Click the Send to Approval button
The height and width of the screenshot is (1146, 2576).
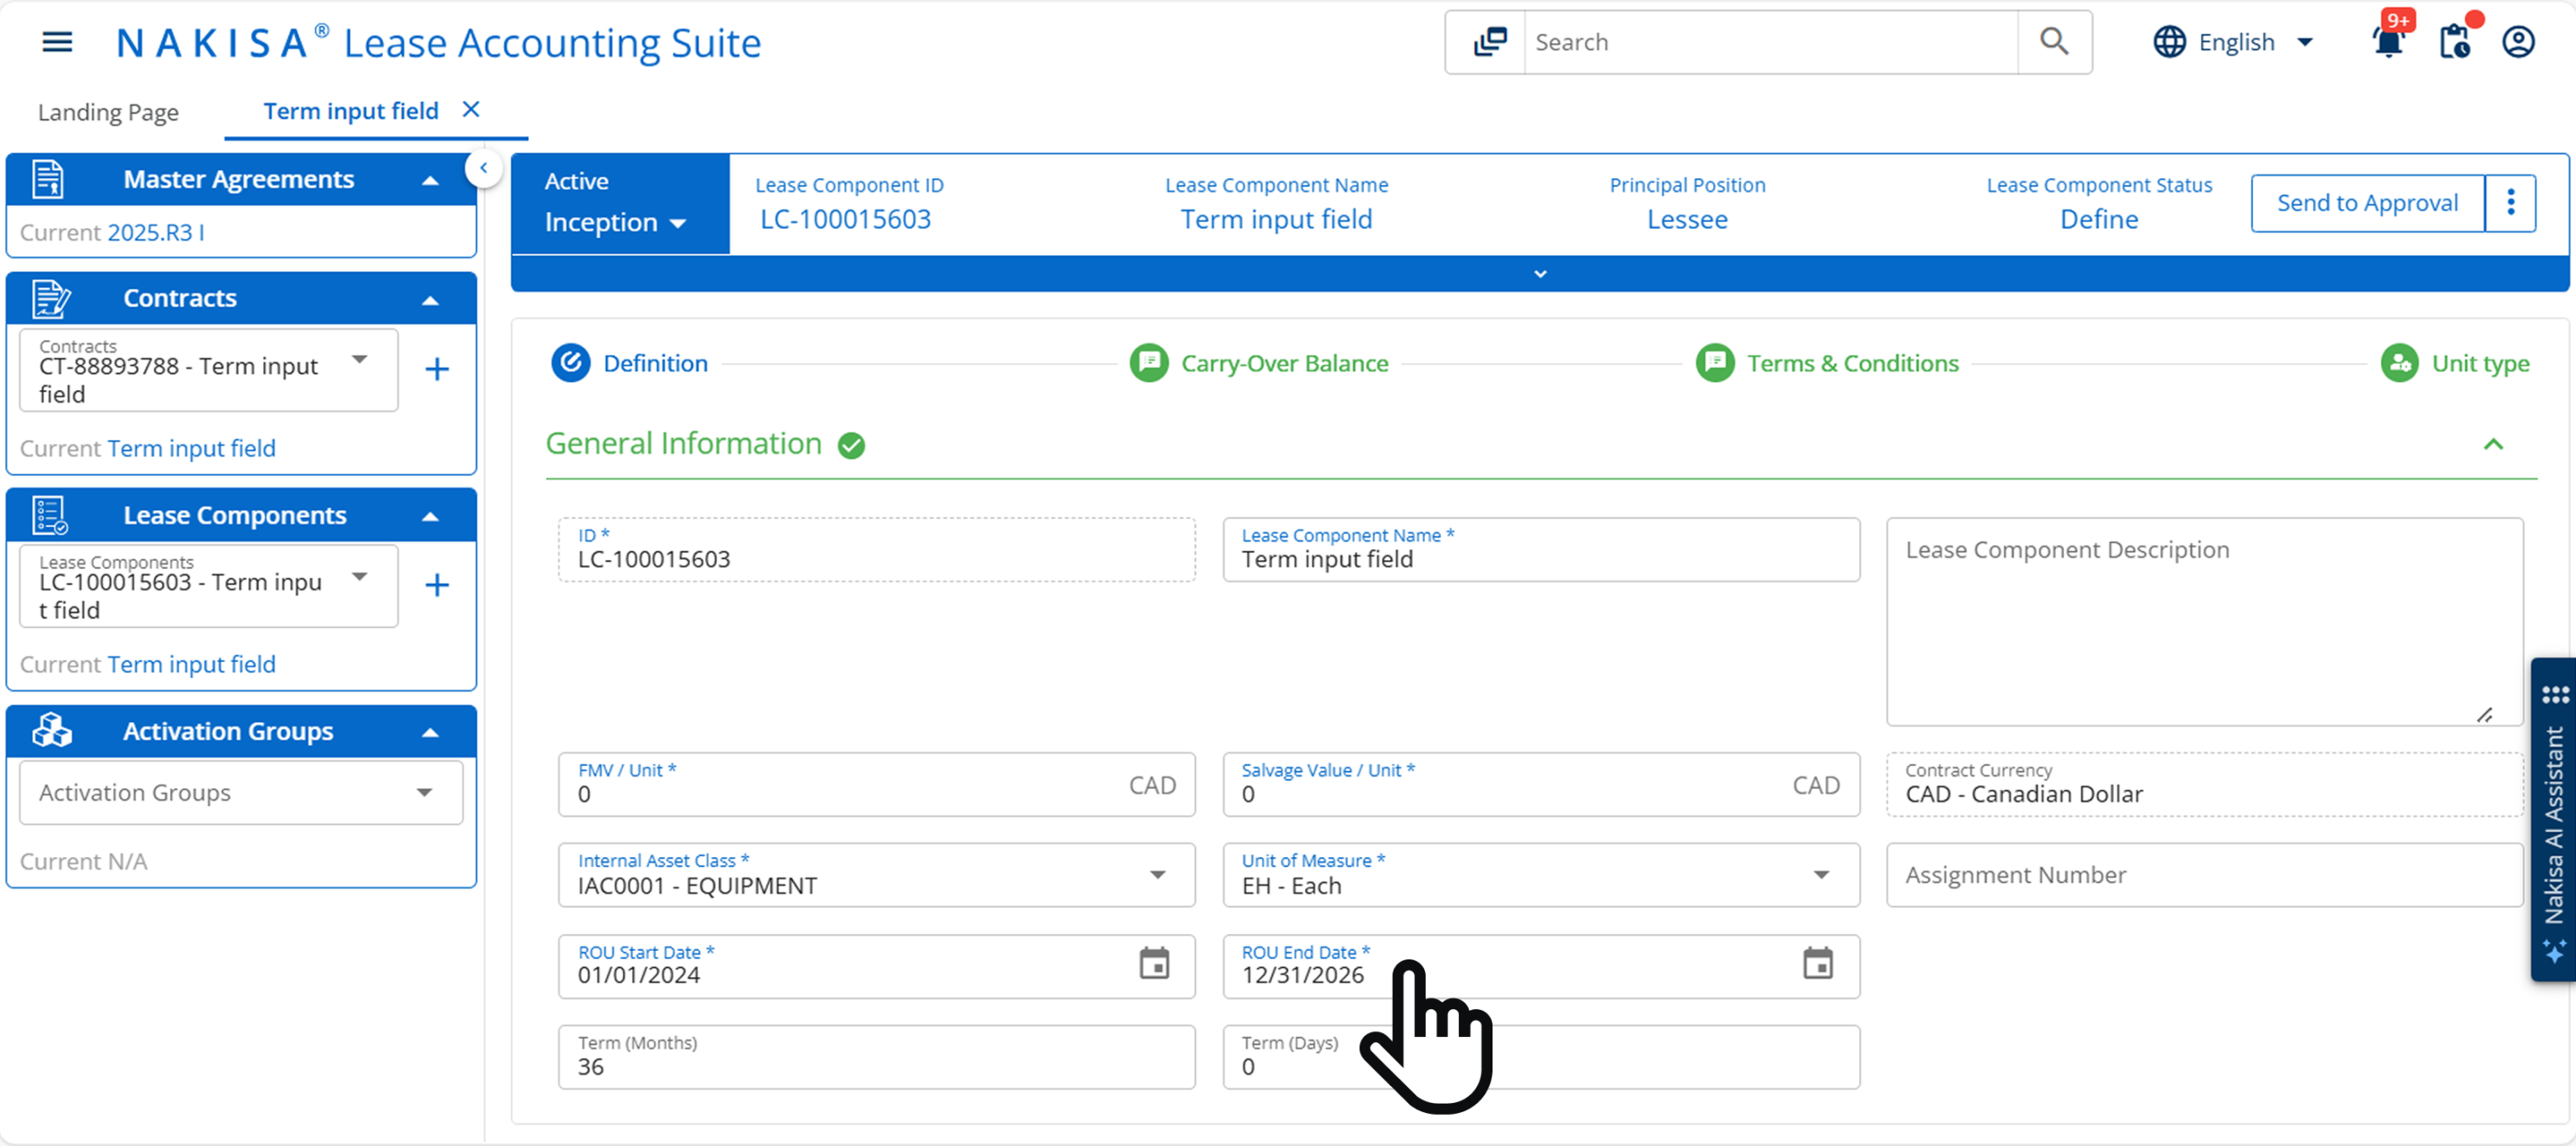pos(2366,203)
